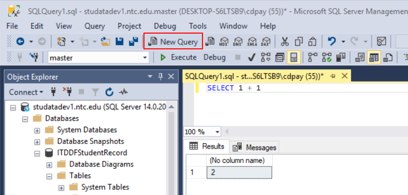
Task: Open the Help menu
Action: coord(268,26)
